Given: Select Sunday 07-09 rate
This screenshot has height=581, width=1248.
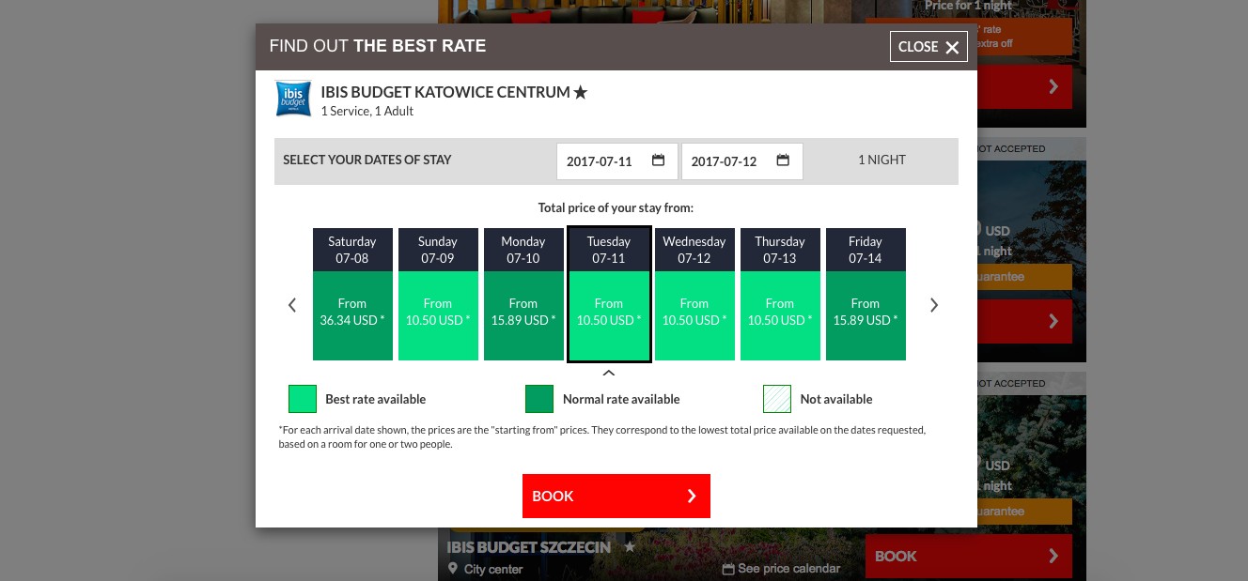Looking at the screenshot, I should point(438,295).
